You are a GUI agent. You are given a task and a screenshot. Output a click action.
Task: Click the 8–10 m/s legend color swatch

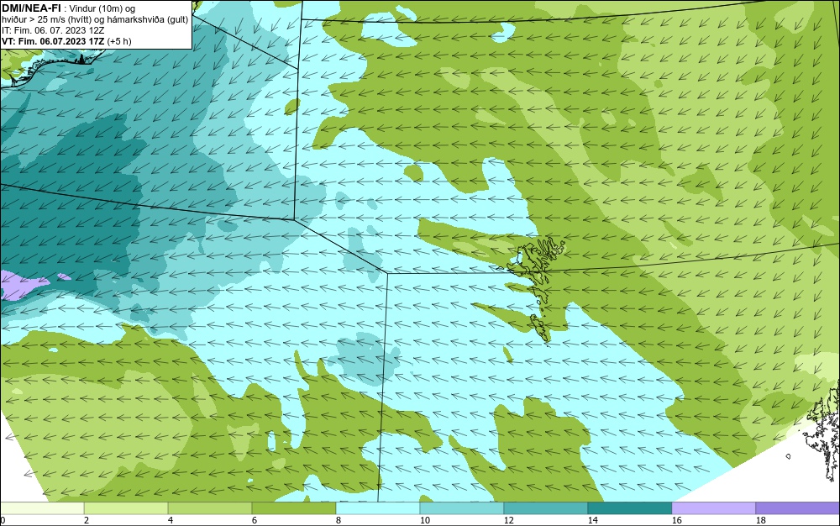pos(378,508)
